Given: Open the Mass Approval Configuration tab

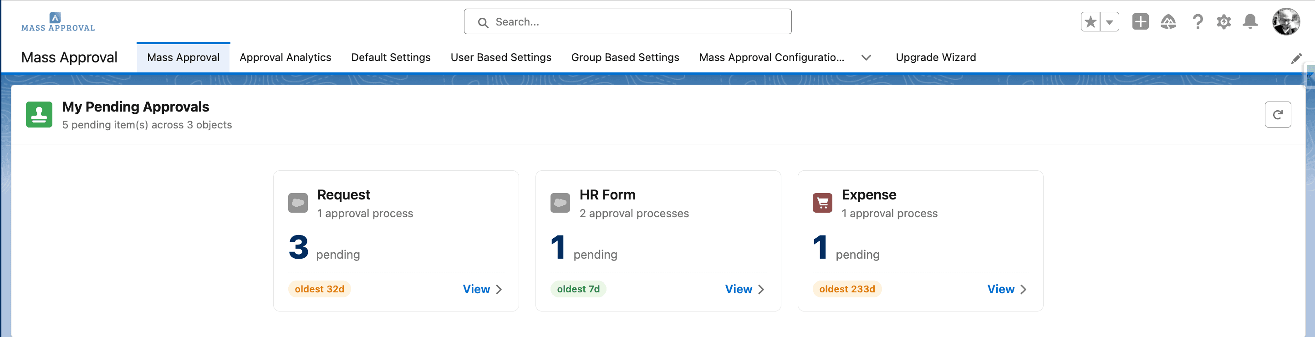Looking at the screenshot, I should pyautogui.click(x=771, y=57).
